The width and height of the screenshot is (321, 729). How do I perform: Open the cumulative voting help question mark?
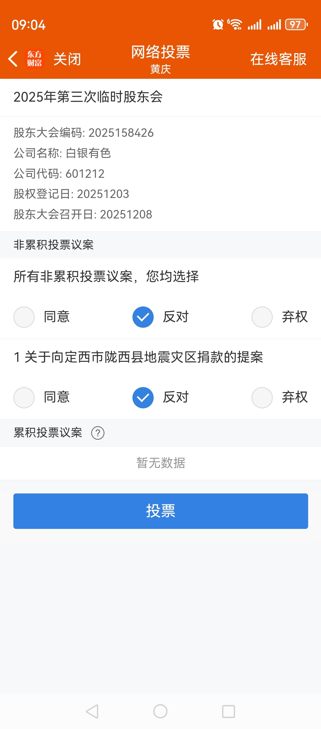click(98, 433)
